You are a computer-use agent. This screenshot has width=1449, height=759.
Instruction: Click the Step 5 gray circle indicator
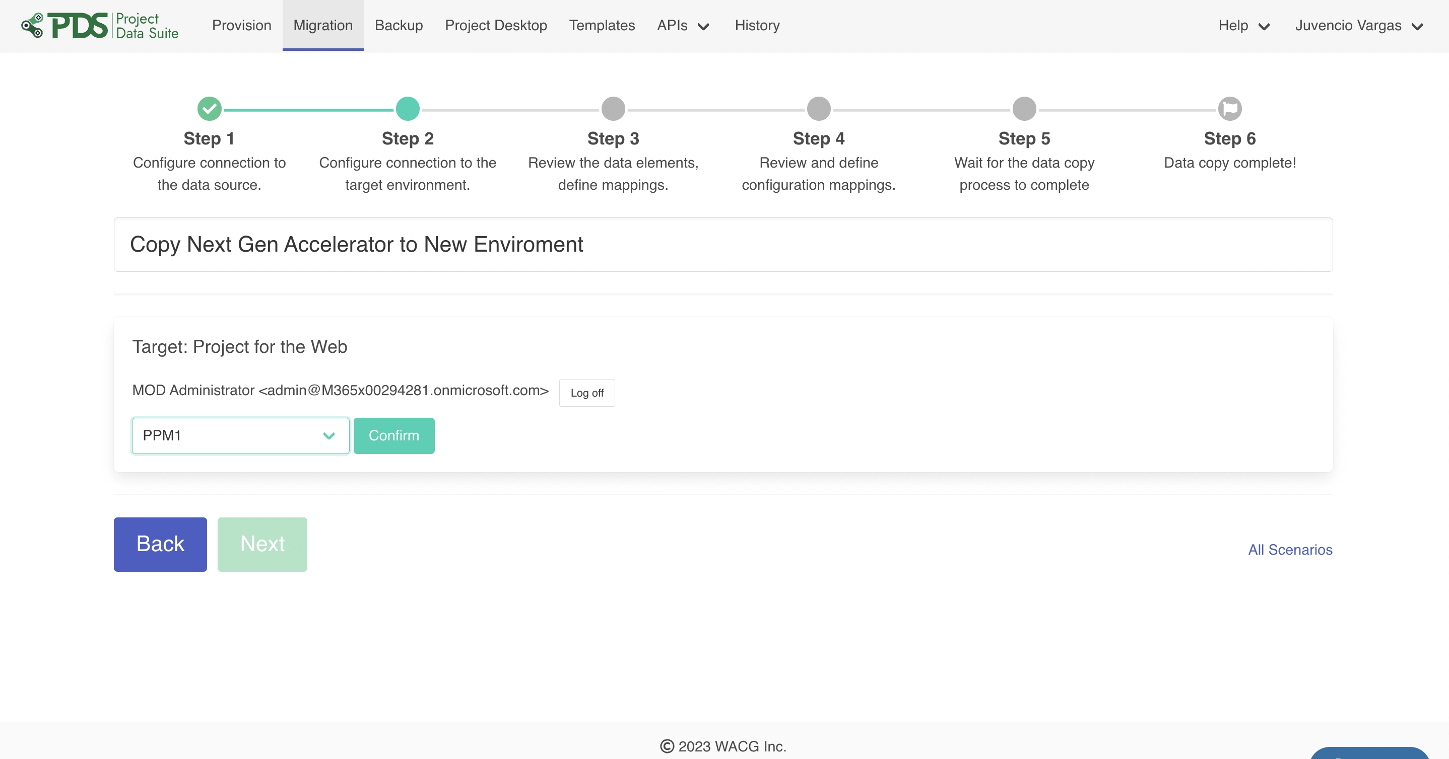pyautogui.click(x=1024, y=108)
